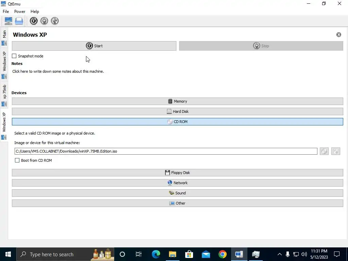Image resolution: width=348 pixels, height=261 pixels.
Task: Expand the Sound device section
Action: [x=177, y=193]
